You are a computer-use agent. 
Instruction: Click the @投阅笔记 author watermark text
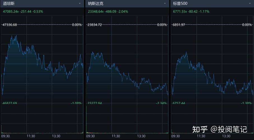coord(229,129)
